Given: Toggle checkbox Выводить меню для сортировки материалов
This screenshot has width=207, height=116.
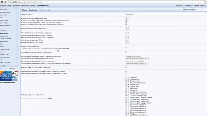Looking at the screenshot, I should click(x=126, y=67).
